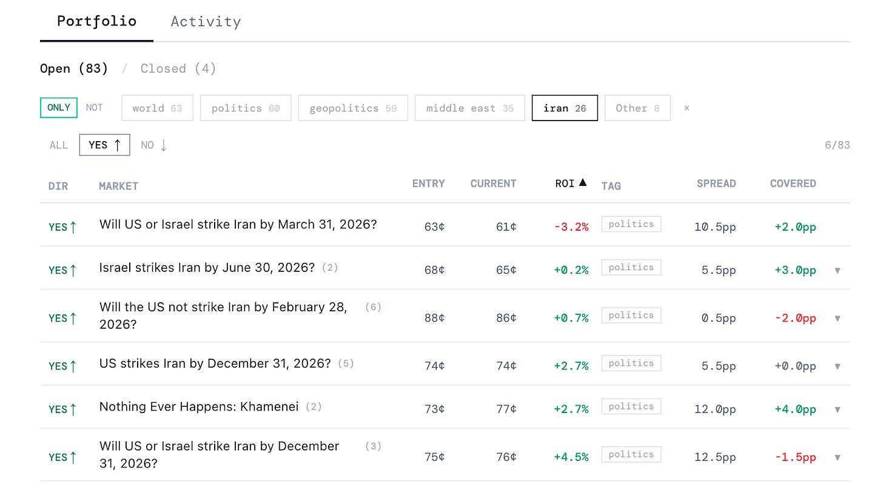Expand the Nothing Ever Happens: Khamenei row

[x=838, y=409]
